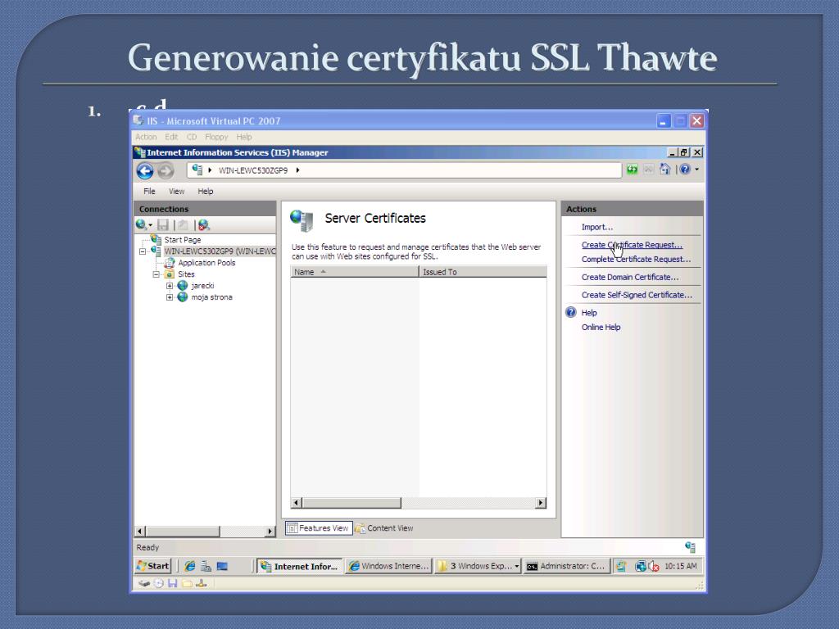Select the WIN-LEWC530ZGP9 server node
This screenshot has width=839, height=629.
(x=220, y=251)
